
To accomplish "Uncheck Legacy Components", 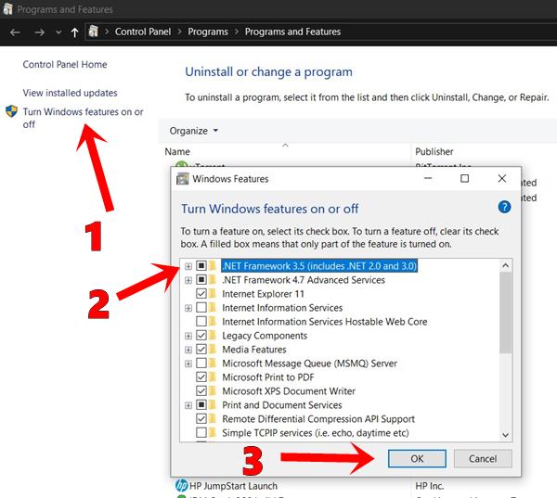I will pyautogui.click(x=201, y=335).
